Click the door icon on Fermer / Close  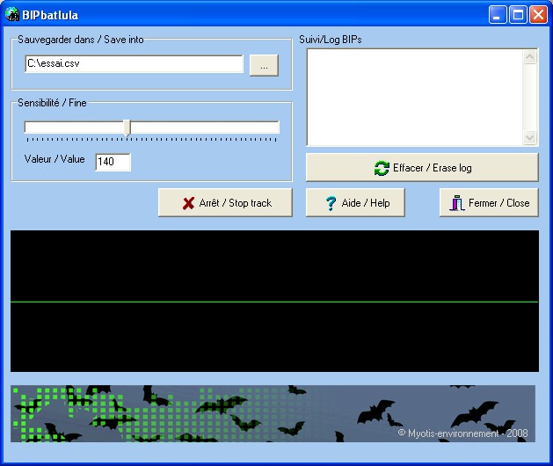[457, 203]
